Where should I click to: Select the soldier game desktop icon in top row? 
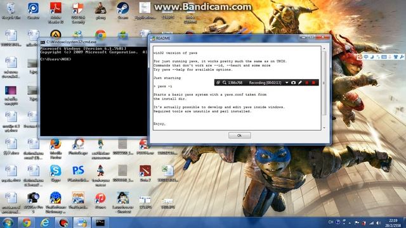pyautogui.click(x=100, y=11)
